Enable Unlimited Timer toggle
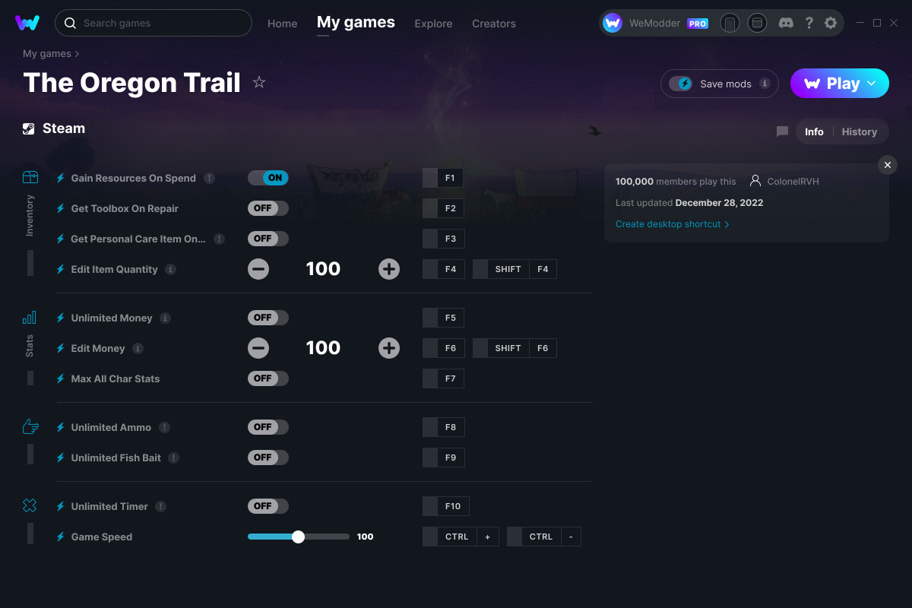 [x=268, y=506]
